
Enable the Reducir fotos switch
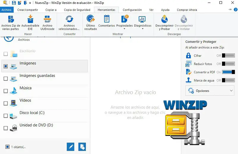pyautogui.click(x=228, y=64)
